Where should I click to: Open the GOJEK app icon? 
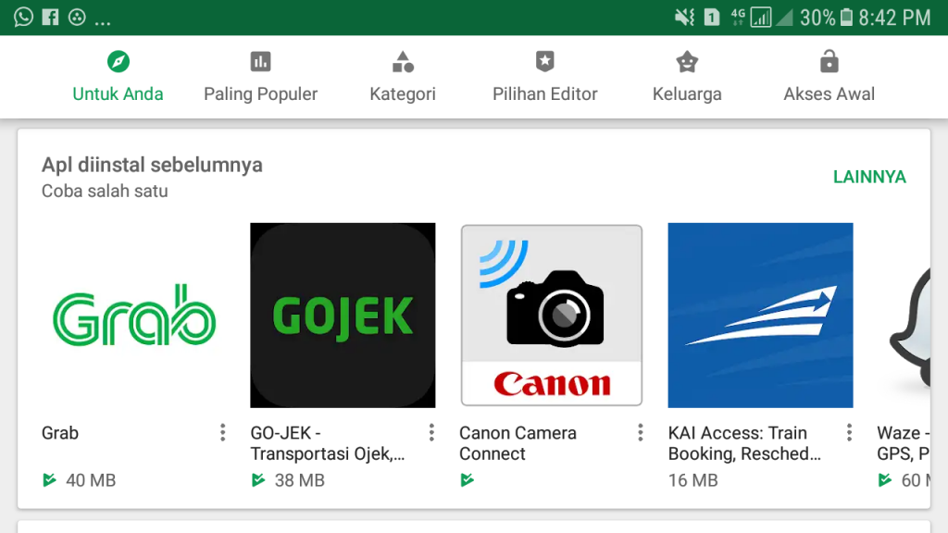tap(343, 316)
